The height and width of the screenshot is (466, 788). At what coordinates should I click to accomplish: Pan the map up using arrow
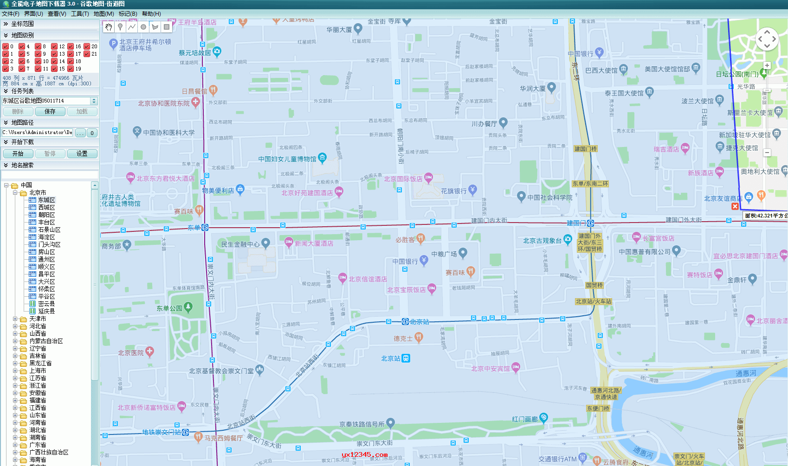tap(767, 32)
